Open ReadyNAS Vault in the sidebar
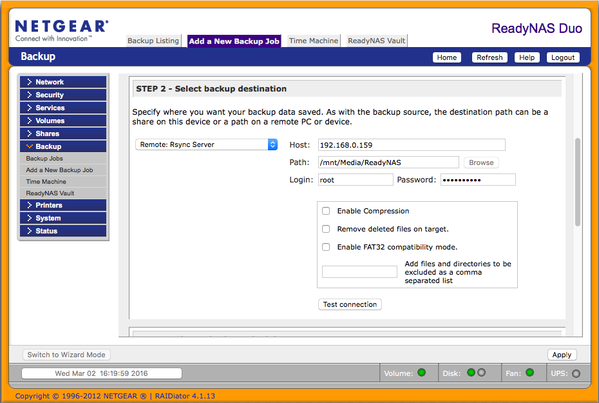 click(x=63, y=193)
